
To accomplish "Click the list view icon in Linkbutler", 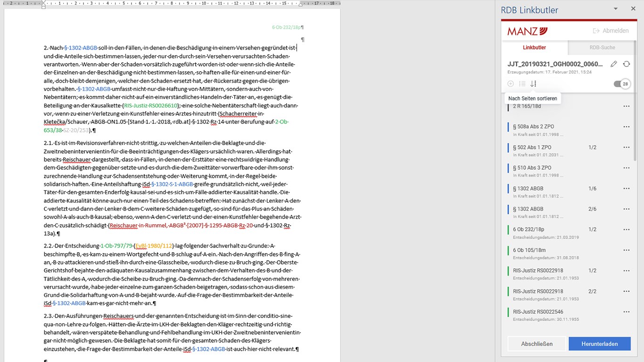I will [522, 84].
